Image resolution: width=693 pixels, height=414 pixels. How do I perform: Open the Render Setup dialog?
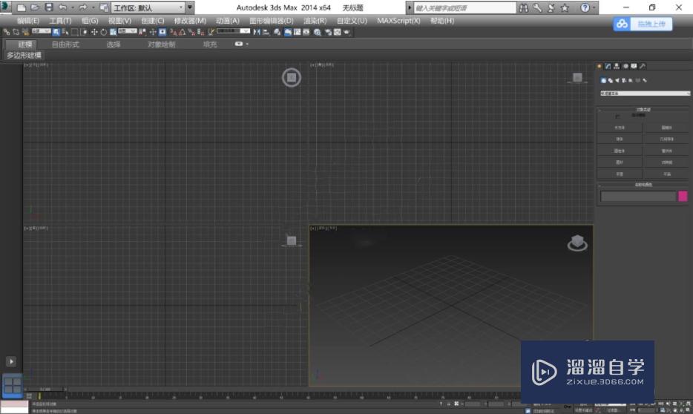(x=328, y=32)
